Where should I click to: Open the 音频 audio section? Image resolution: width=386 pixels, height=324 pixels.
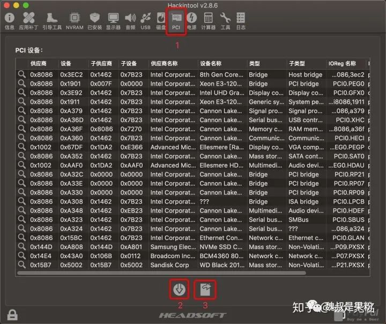(130, 21)
